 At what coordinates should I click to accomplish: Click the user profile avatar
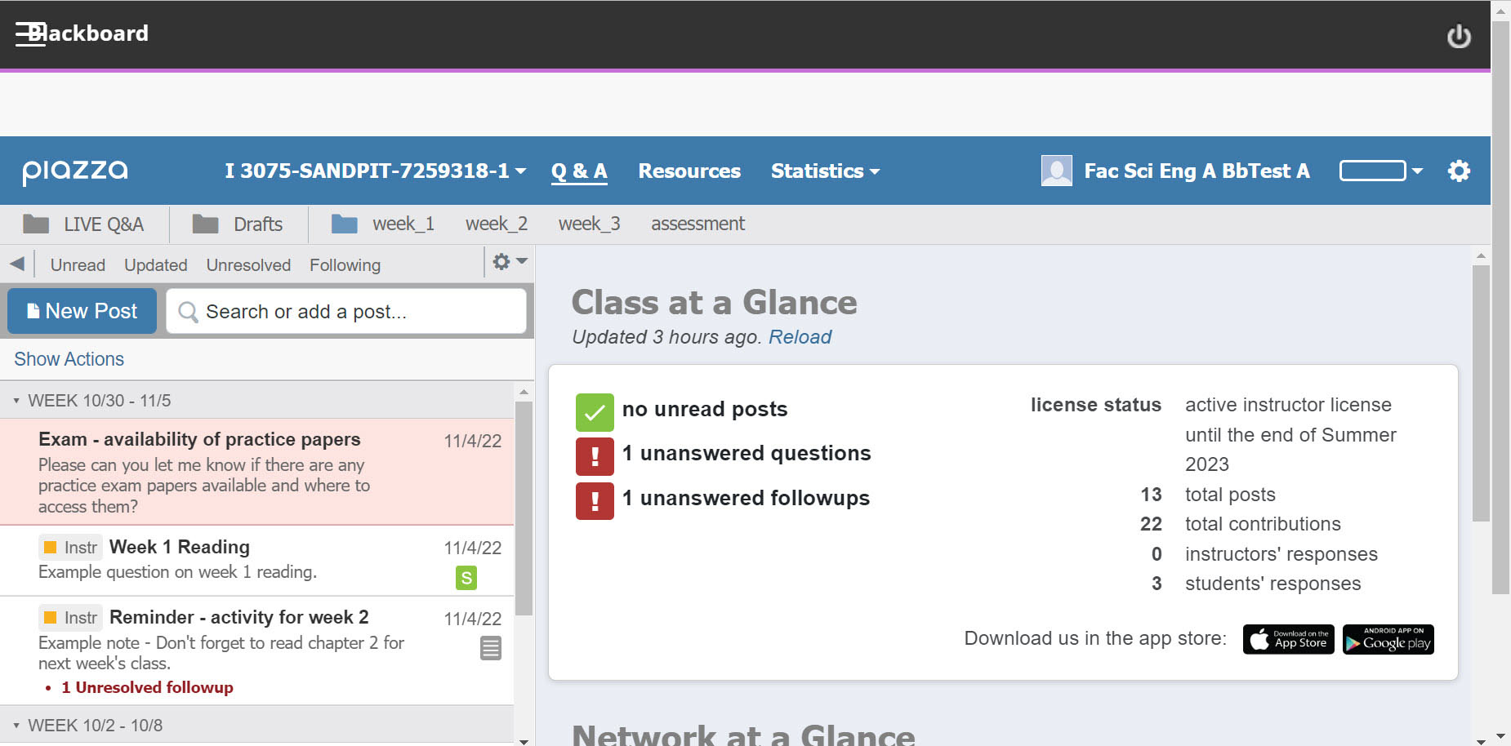[x=1056, y=171]
